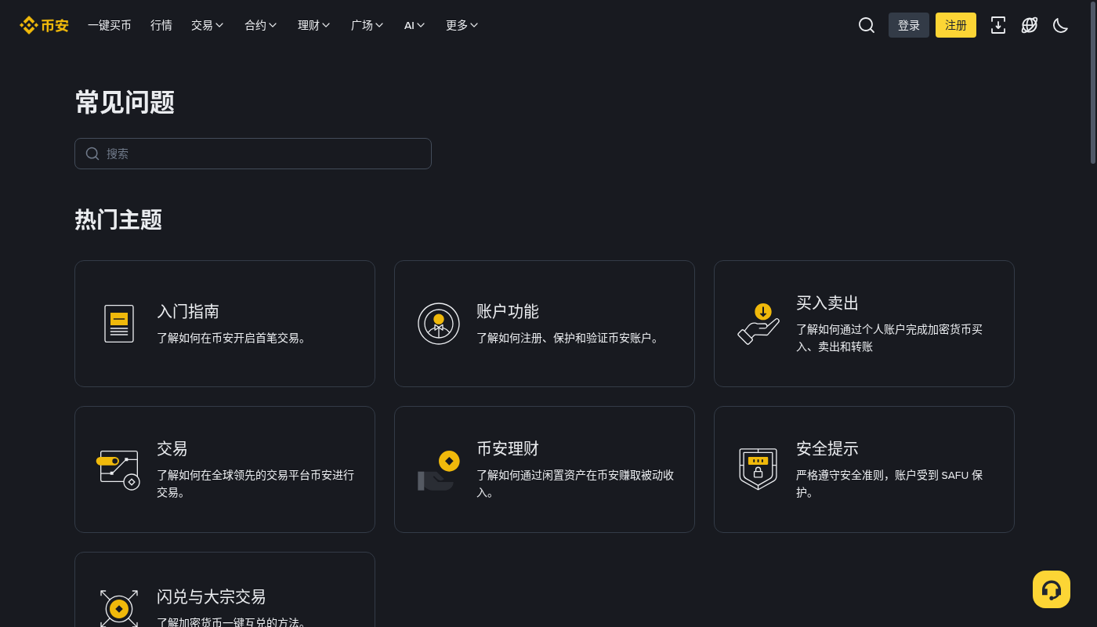This screenshot has height=627, width=1097.
Task: Click the 入门指南 document icon
Action: pyautogui.click(x=119, y=324)
